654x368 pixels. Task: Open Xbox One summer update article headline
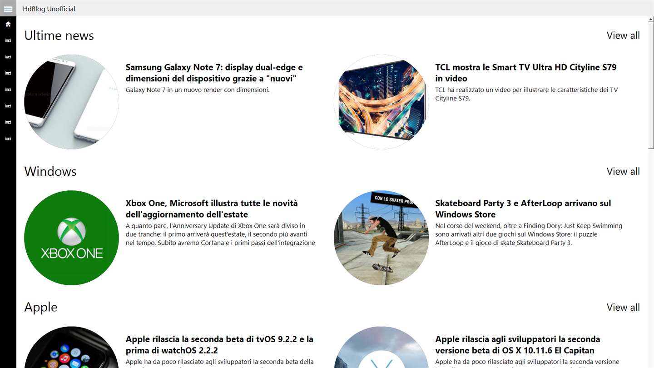click(212, 209)
